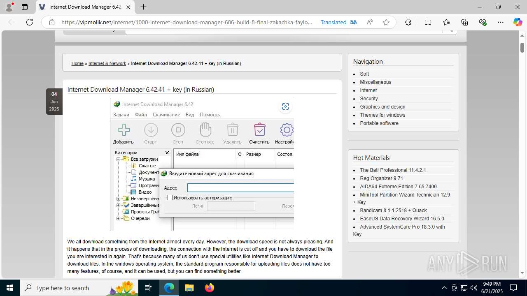The image size is (527, 296).
Task: Click the taskbar clock and date
Action: tap(492, 288)
